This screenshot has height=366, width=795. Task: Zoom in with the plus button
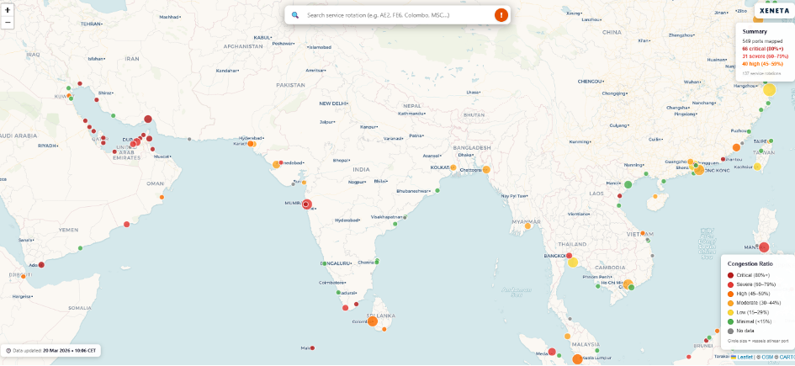point(7,10)
